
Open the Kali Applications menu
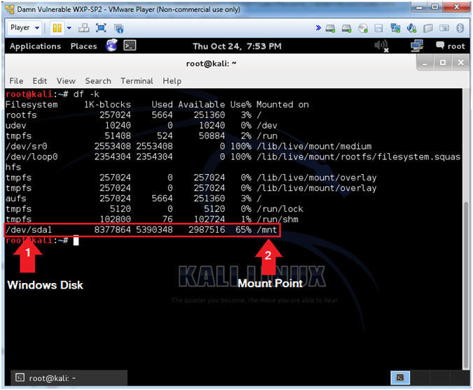(x=35, y=46)
